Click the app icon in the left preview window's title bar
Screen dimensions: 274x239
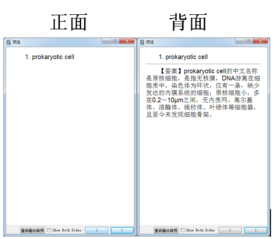tap(8, 42)
